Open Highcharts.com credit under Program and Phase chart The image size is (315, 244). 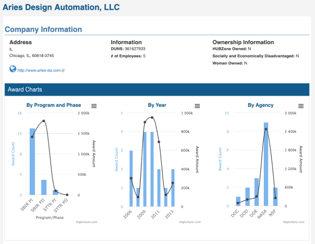point(86,222)
